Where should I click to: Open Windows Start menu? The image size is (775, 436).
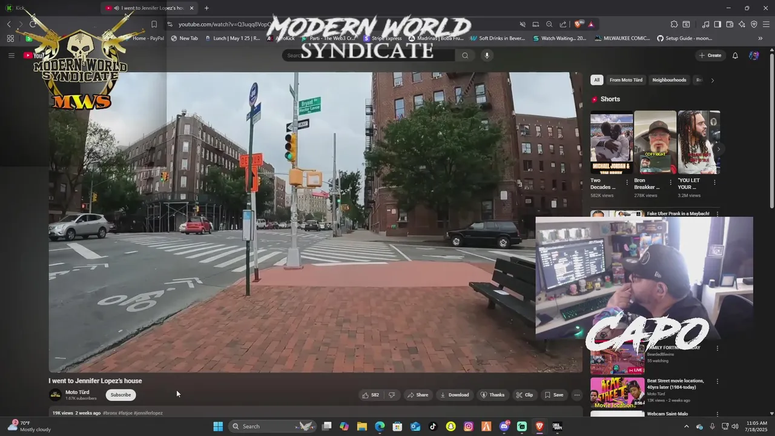(x=218, y=426)
